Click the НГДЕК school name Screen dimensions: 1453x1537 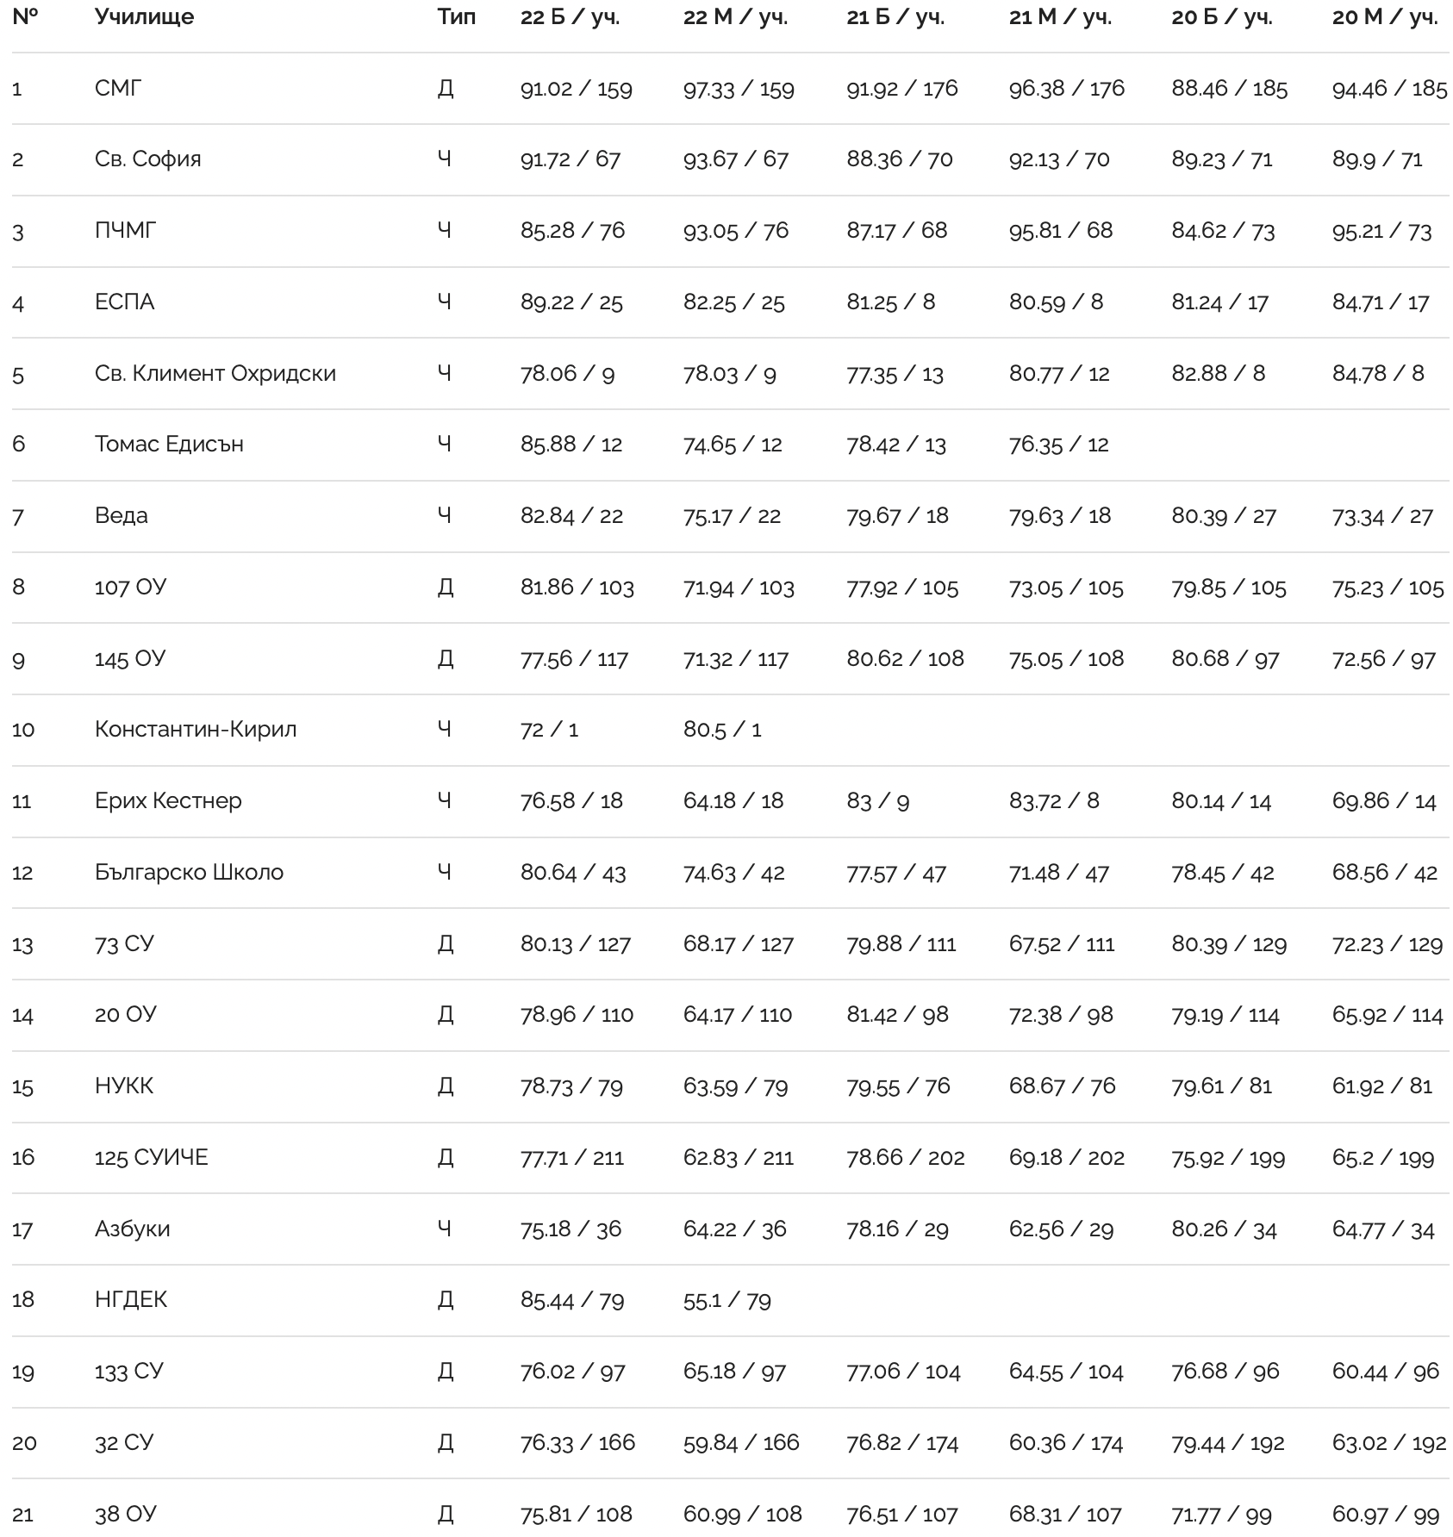click(131, 1299)
